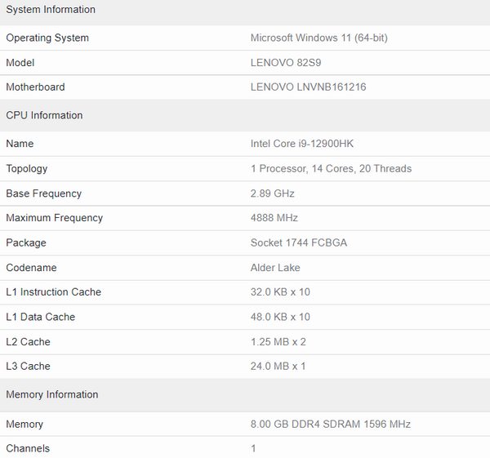Select the LENOVO LNVNB161216 motherboard value

click(x=308, y=87)
